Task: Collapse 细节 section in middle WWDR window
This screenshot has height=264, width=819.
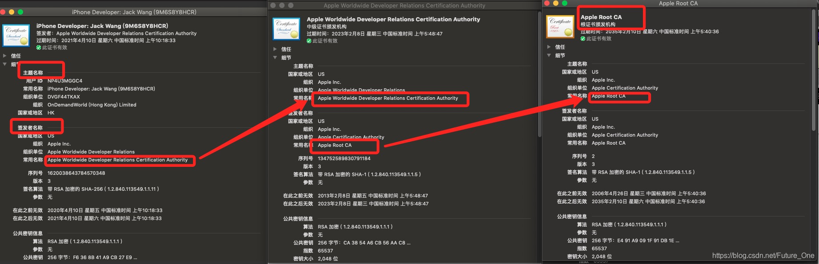Action: click(275, 58)
